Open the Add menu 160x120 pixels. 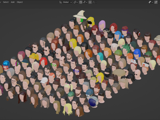13,2
